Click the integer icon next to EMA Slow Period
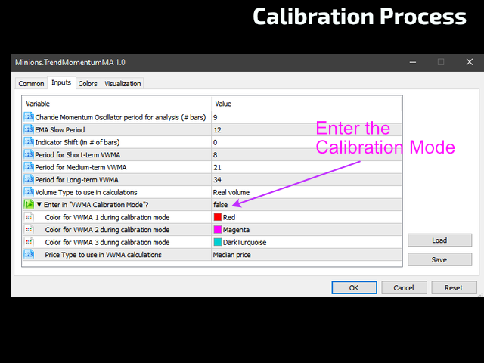The image size is (484, 363). point(29,130)
